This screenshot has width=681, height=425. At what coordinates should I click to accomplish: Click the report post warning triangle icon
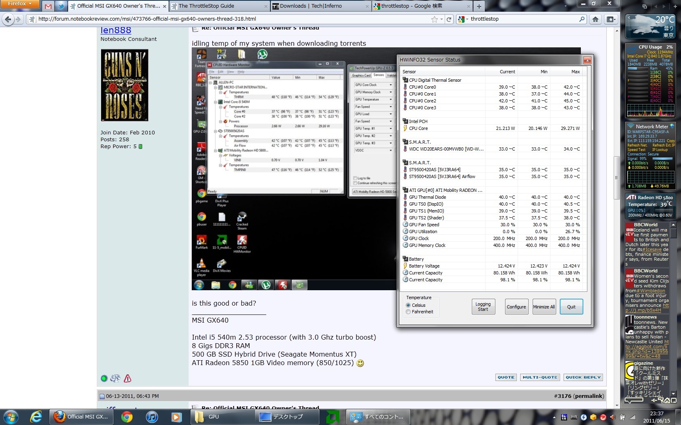[x=127, y=378]
